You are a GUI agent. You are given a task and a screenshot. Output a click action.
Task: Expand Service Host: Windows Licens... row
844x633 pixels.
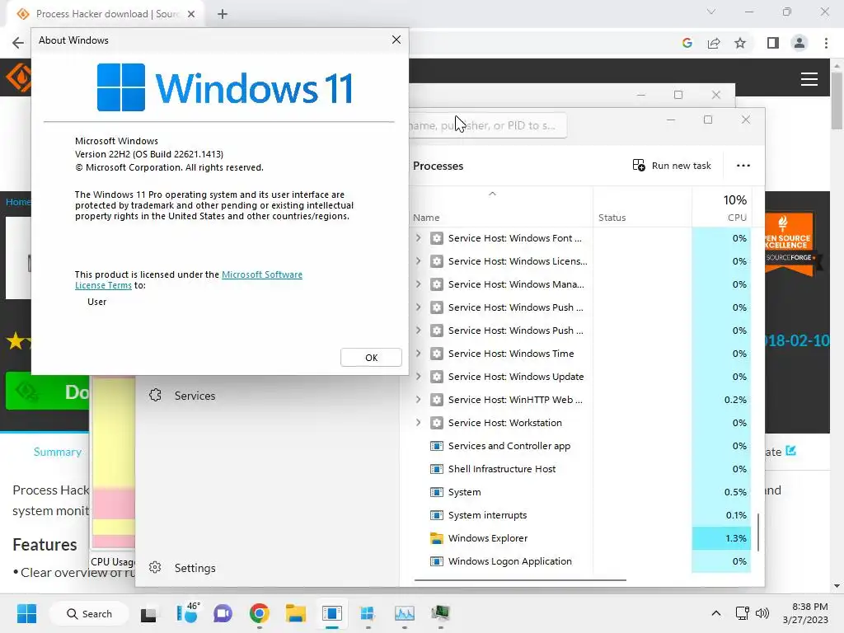point(418,261)
